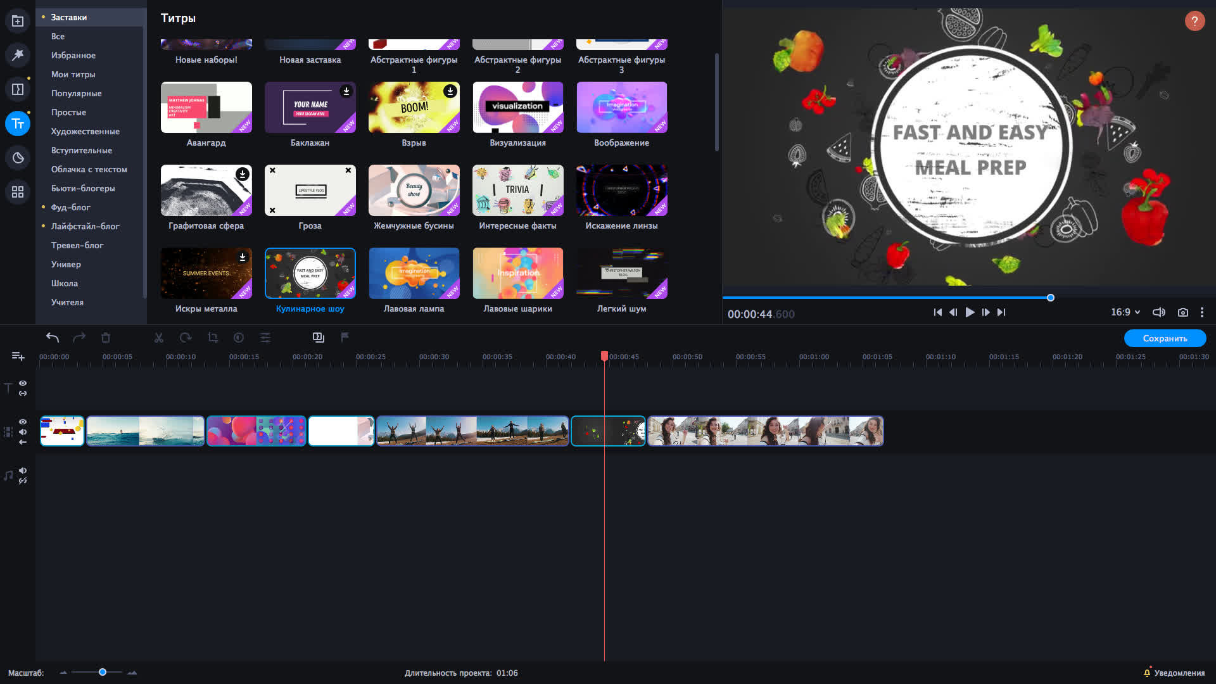Click the Cut scissors tool
The image size is (1216, 684).
coord(159,338)
